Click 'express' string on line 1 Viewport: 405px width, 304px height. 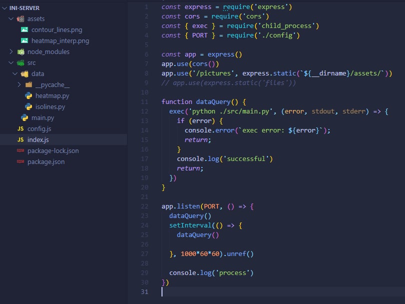coord(271,7)
